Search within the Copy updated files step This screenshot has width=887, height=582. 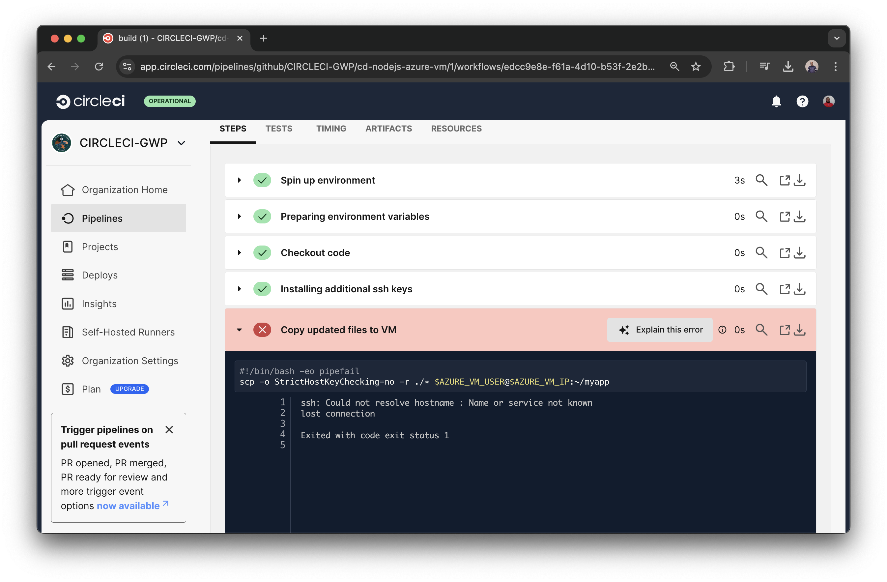point(761,330)
